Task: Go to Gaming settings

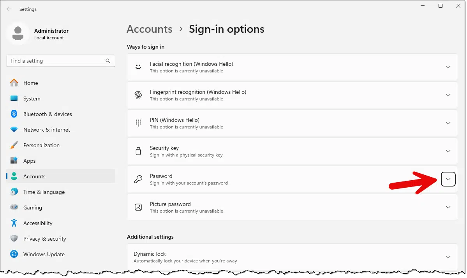Action: coord(61,208)
